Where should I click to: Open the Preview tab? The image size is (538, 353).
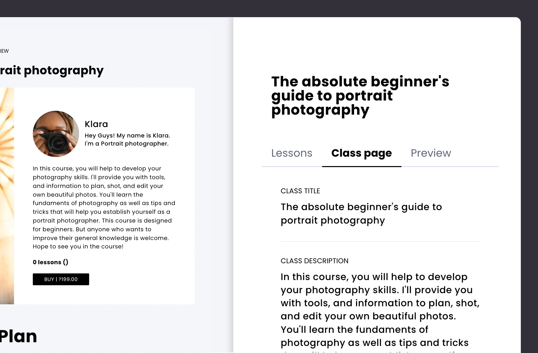click(431, 153)
